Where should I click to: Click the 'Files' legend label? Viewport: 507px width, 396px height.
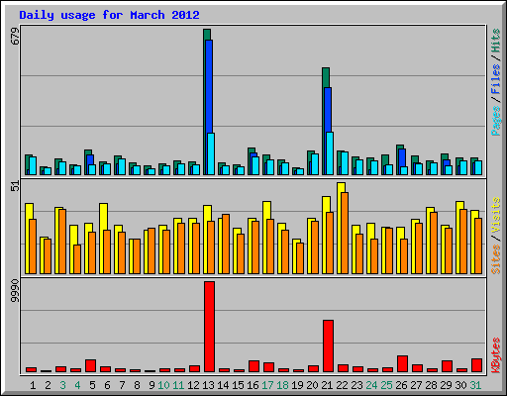pyautogui.click(x=495, y=79)
